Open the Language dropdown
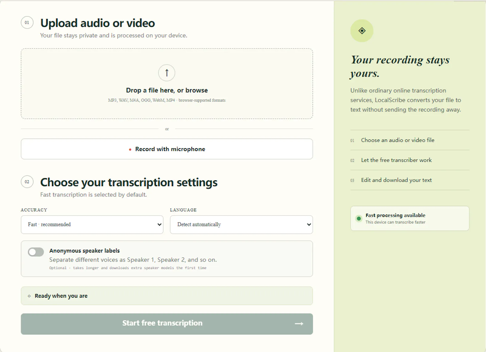This screenshot has height=352, width=486. pos(241,225)
